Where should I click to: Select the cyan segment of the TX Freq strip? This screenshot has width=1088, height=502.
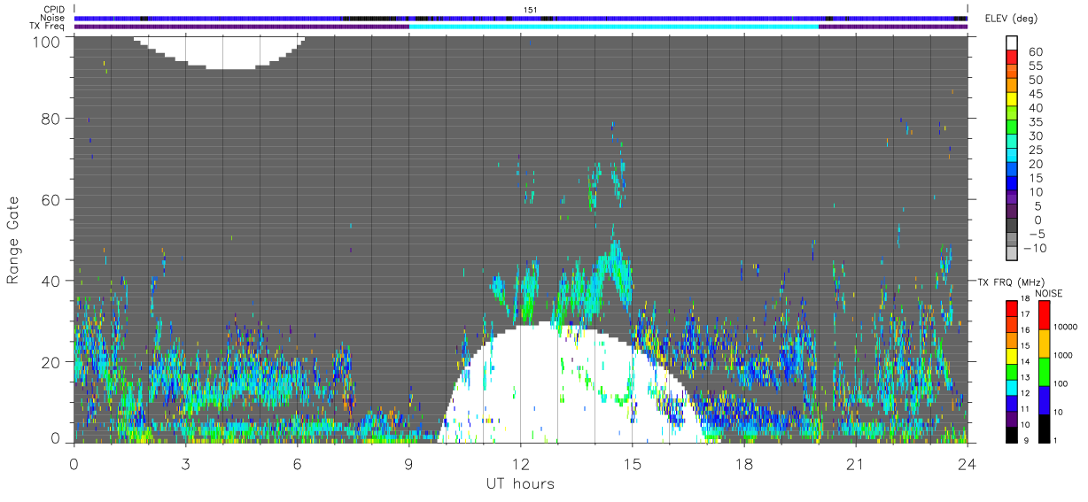click(614, 26)
